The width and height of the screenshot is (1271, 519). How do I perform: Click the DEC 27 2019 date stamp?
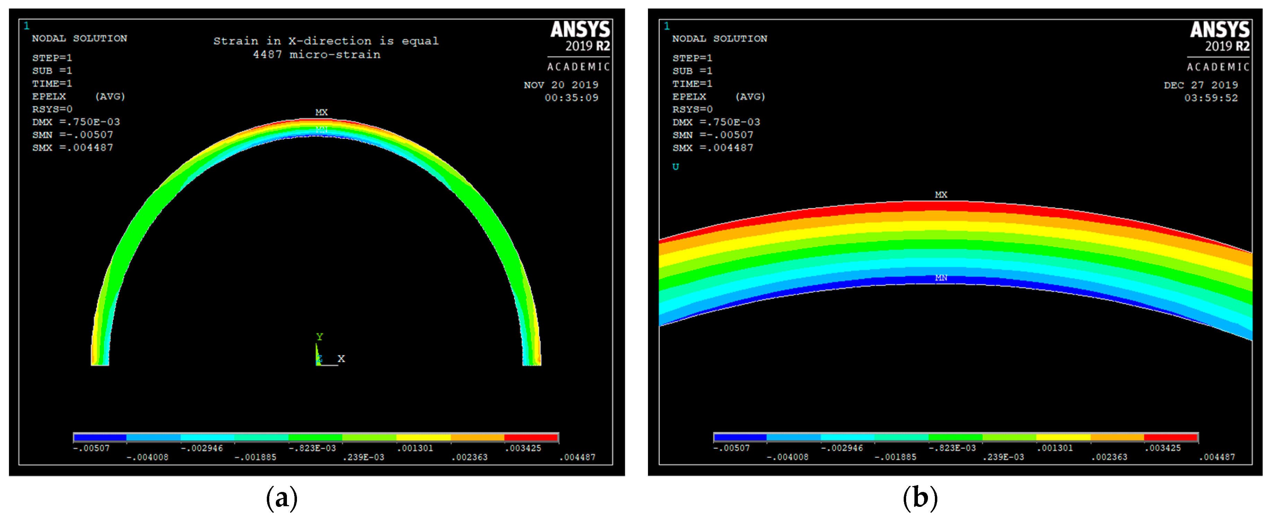point(1200,85)
